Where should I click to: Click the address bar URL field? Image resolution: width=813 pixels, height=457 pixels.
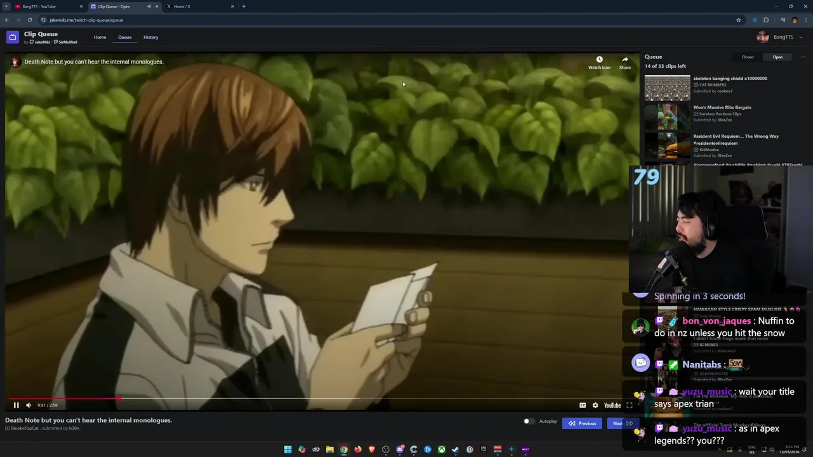coord(387,20)
